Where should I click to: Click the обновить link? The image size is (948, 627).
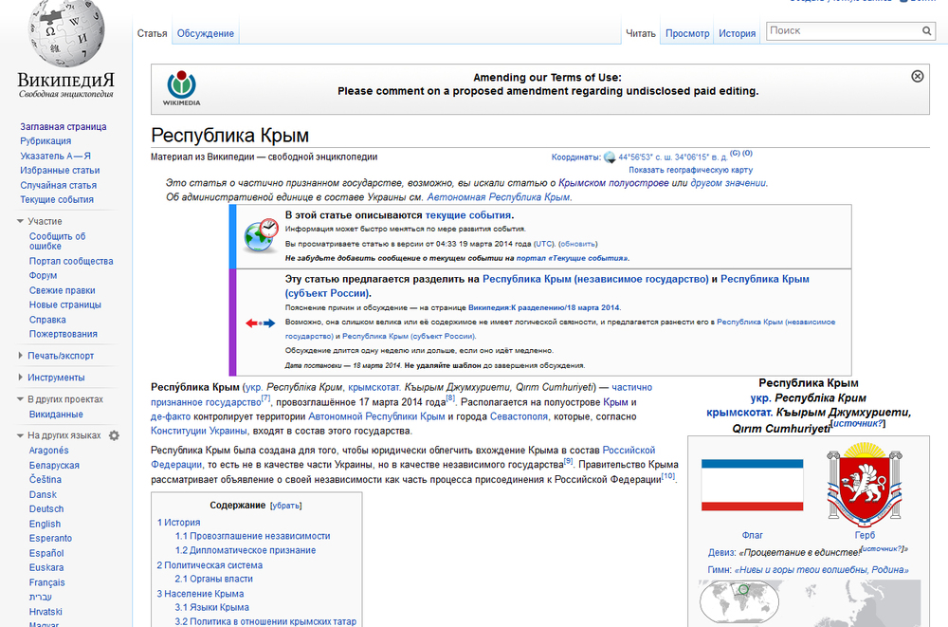pos(578,244)
